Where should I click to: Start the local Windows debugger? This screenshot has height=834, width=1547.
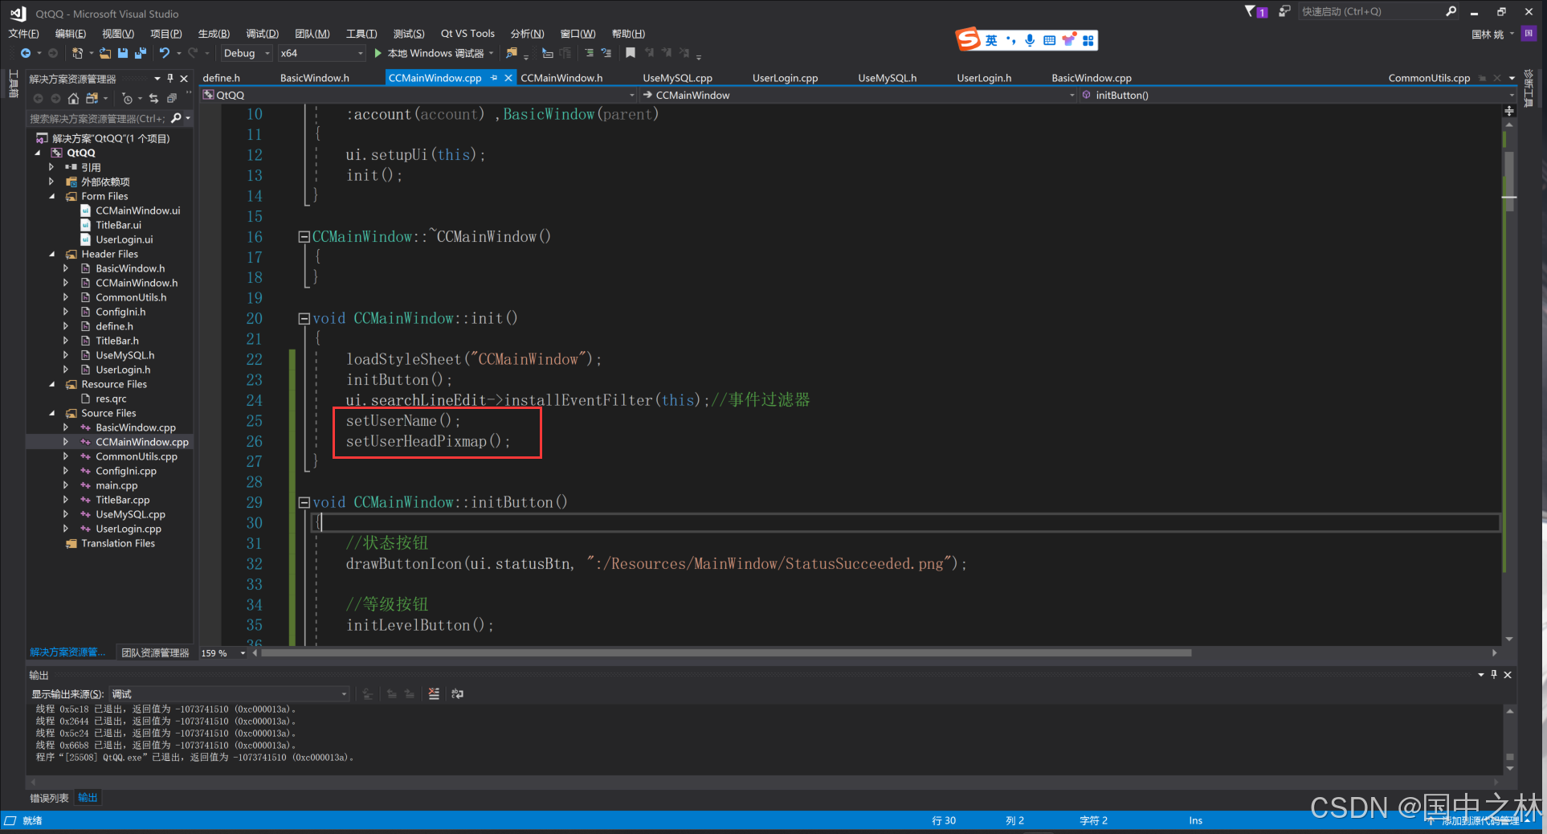click(x=434, y=53)
